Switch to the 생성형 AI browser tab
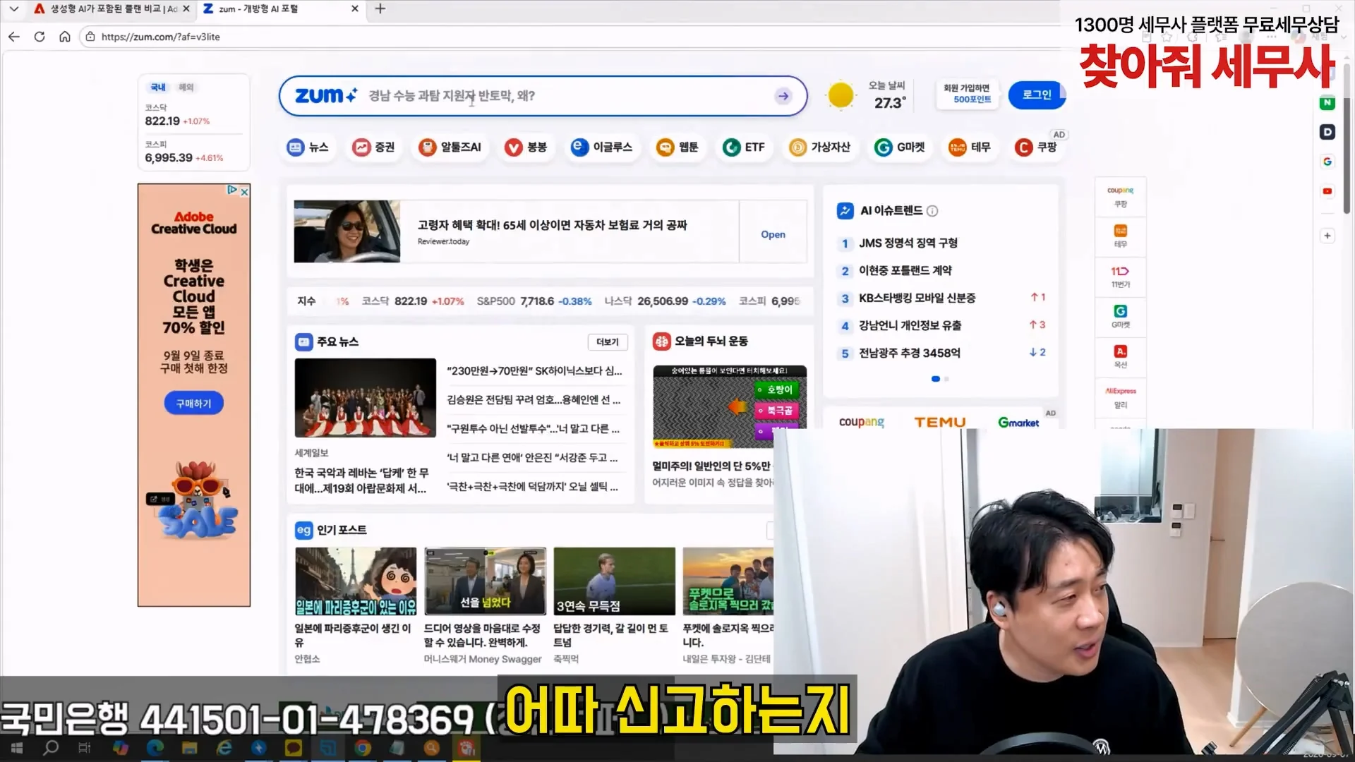The height and width of the screenshot is (762, 1355). point(106,9)
